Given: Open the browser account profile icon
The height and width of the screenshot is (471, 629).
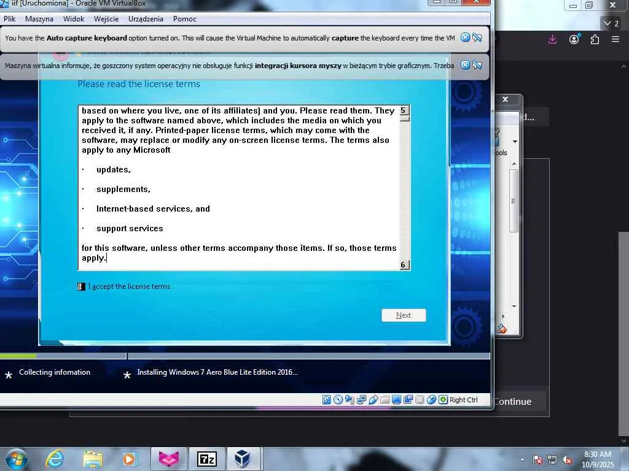Looking at the screenshot, I should click(x=574, y=39).
